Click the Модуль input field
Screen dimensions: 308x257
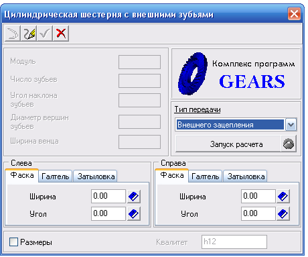point(139,62)
